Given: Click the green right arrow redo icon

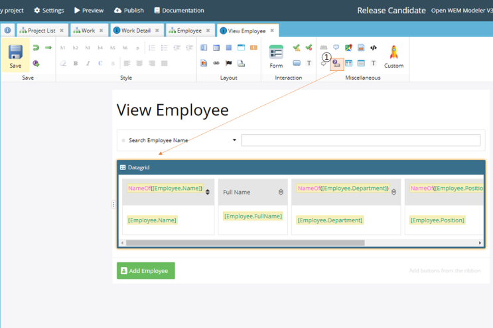Looking at the screenshot, I should coord(48,48).
